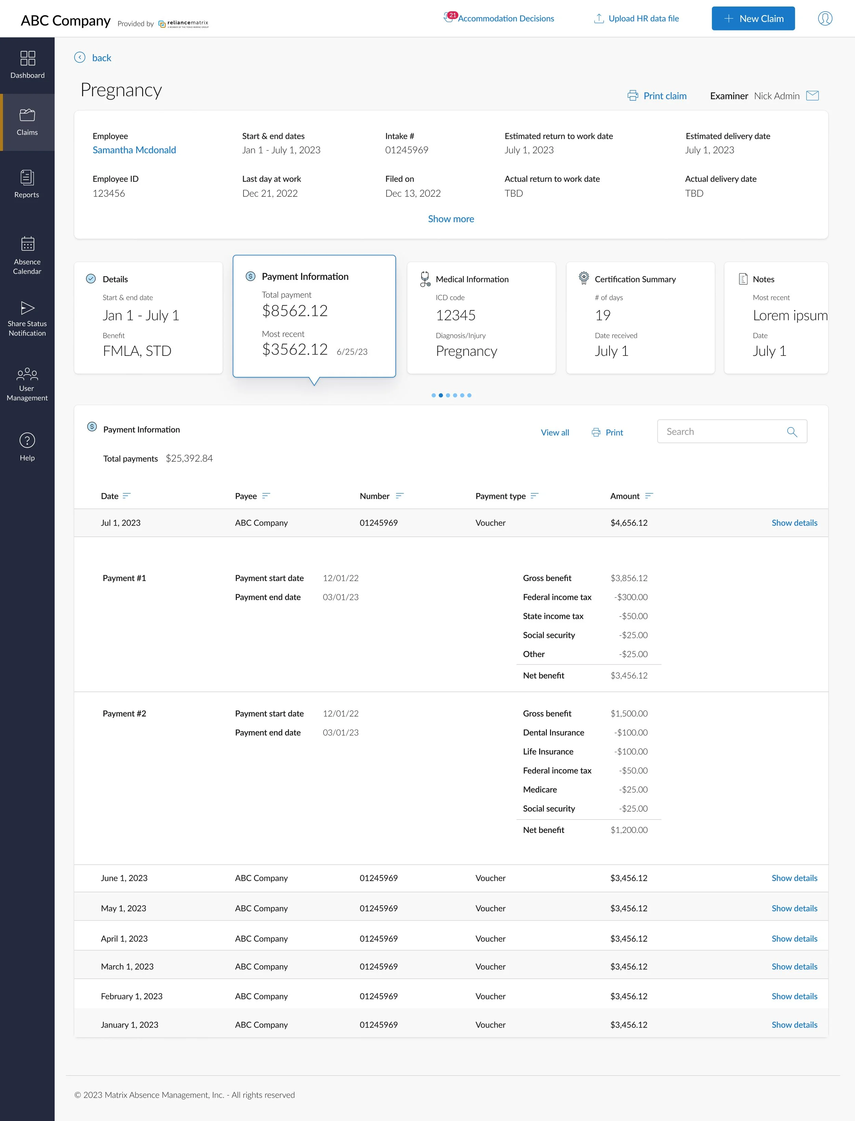This screenshot has height=1121, width=855.
Task: Open Reports from the sidebar
Action: tap(27, 178)
